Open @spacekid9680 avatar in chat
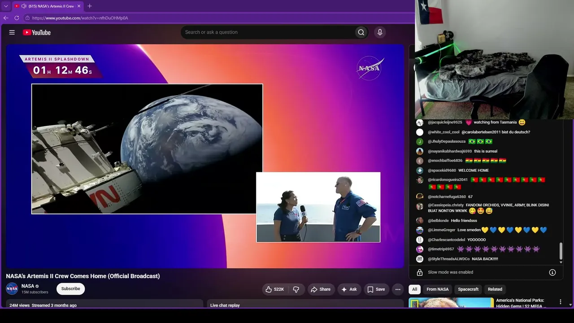574x323 pixels. point(420,170)
